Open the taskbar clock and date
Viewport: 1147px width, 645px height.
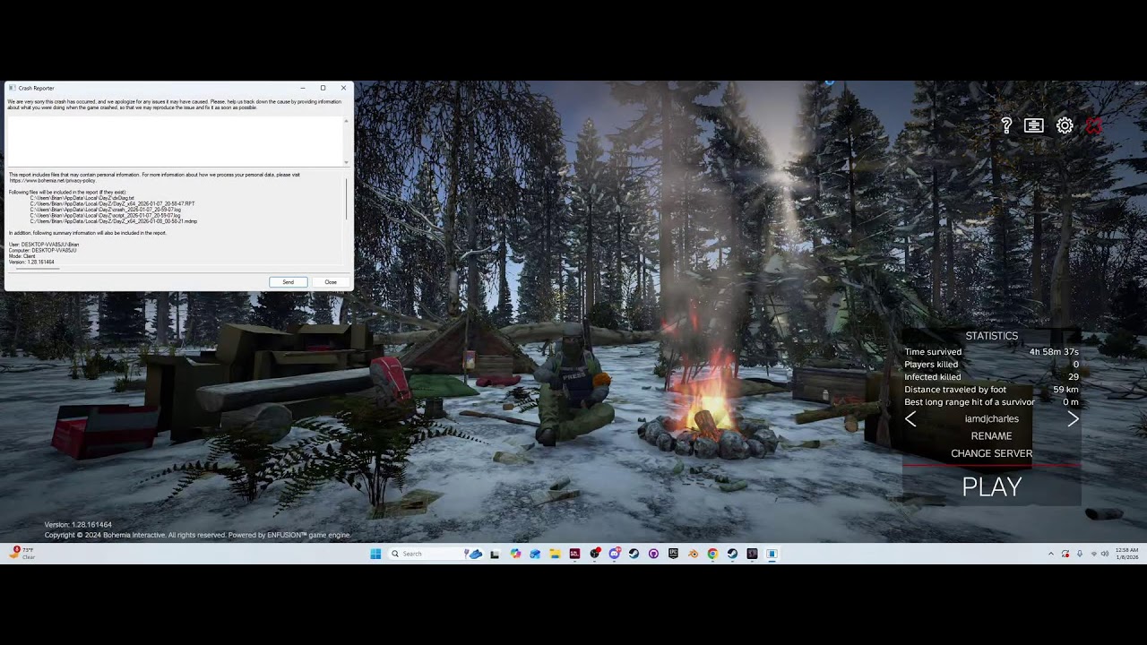(x=1127, y=553)
